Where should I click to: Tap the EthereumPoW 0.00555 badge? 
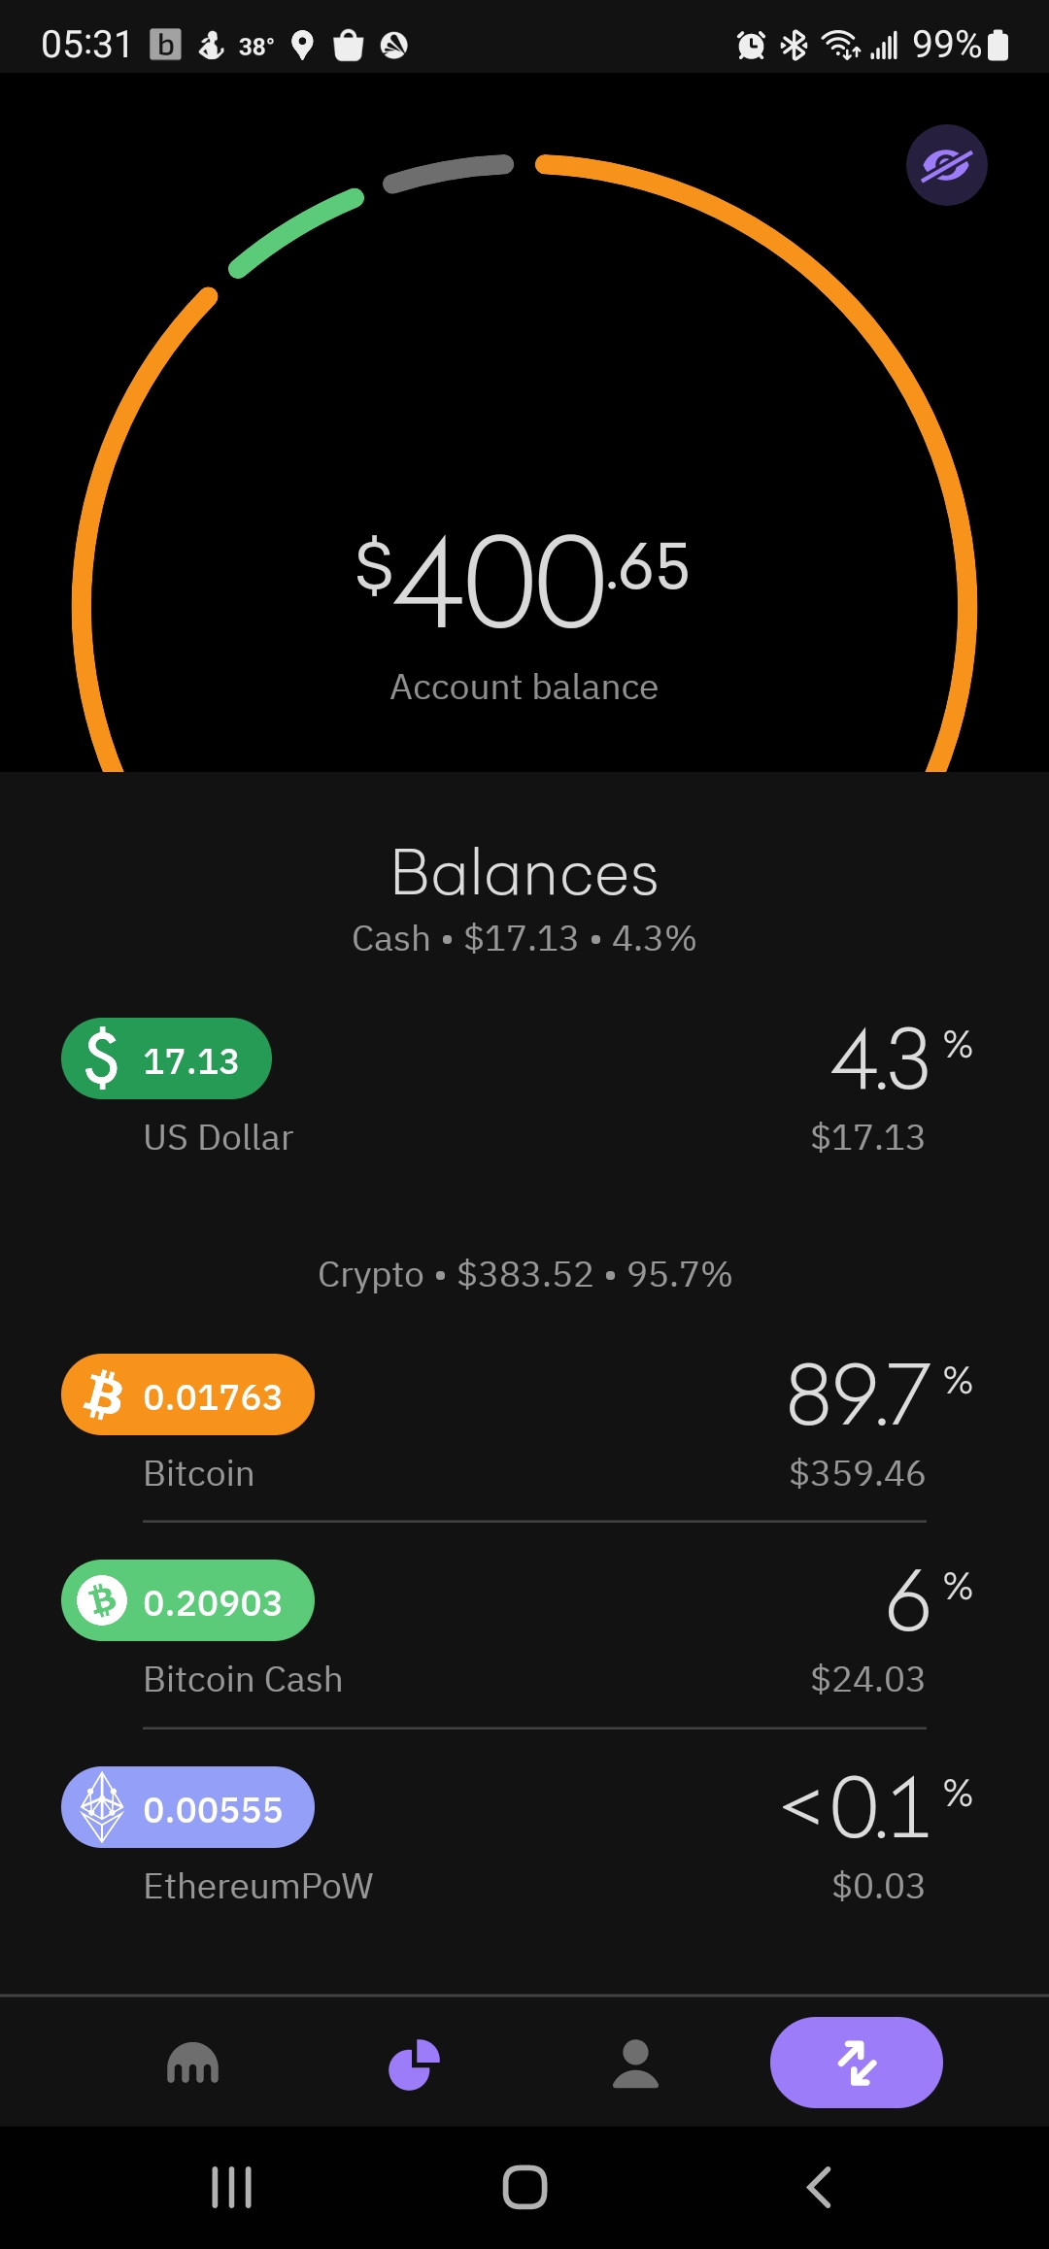187,1807
